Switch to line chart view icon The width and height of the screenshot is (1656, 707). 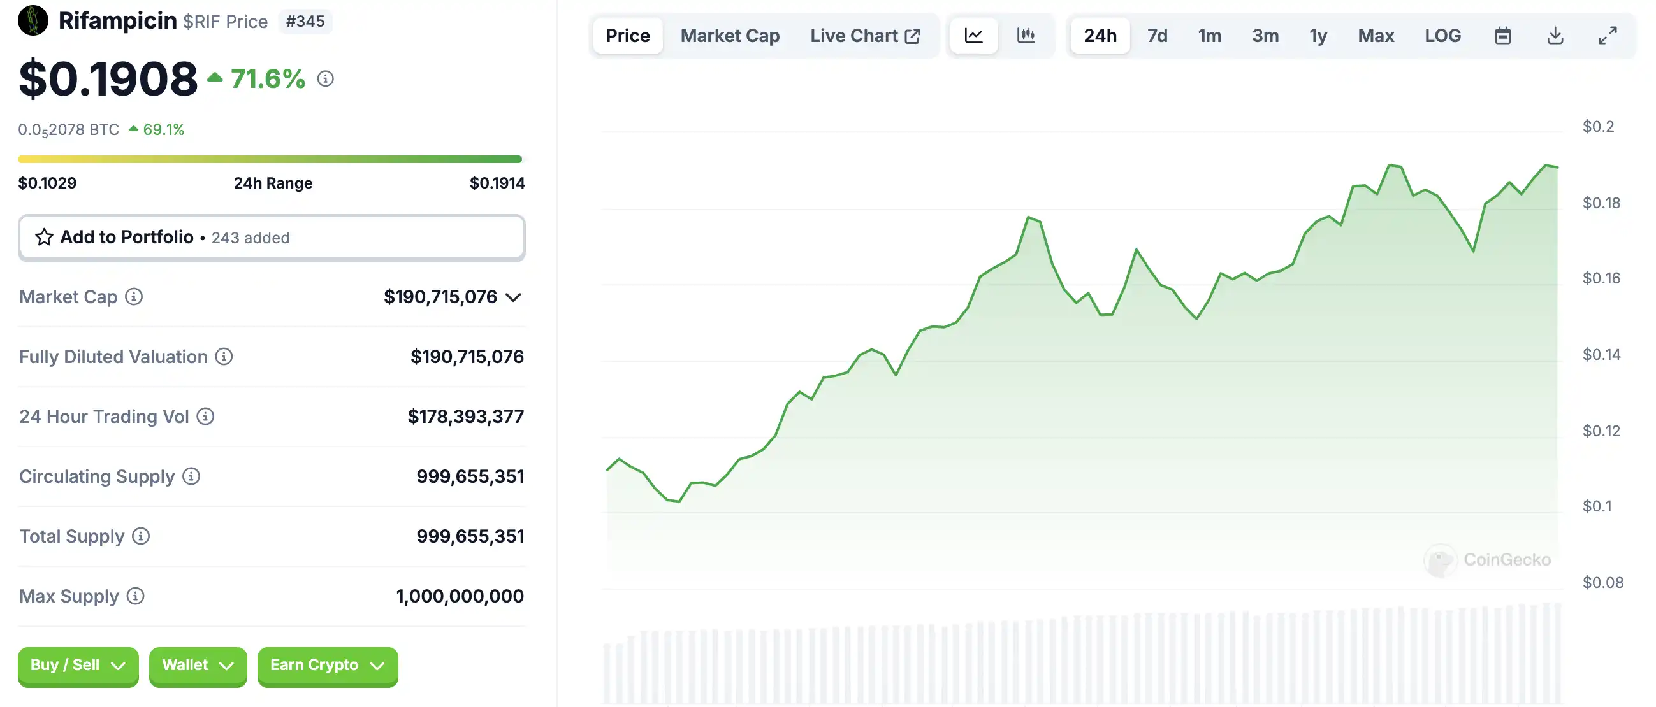point(973,36)
